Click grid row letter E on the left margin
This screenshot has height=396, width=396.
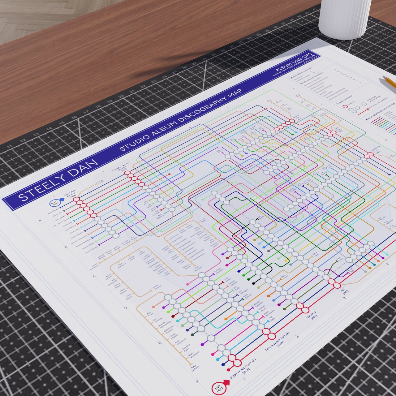(x=160, y=343)
